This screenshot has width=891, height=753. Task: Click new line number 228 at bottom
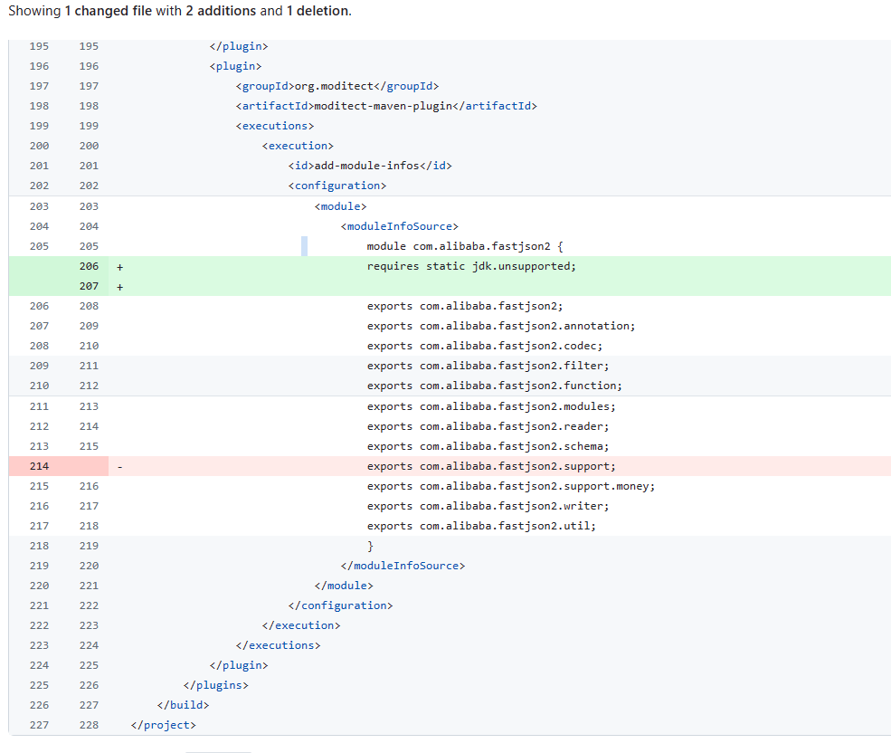pos(89,725)
